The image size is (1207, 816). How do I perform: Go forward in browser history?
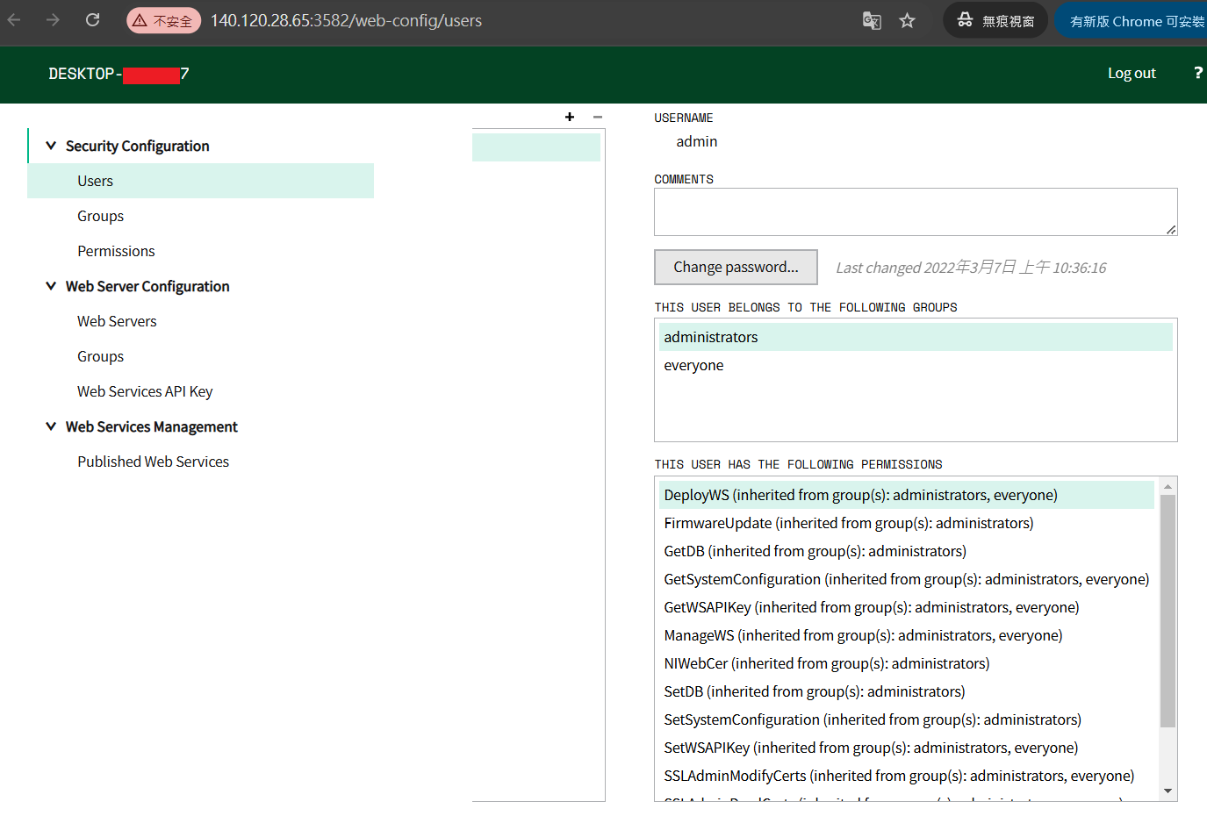pos(53,20)
